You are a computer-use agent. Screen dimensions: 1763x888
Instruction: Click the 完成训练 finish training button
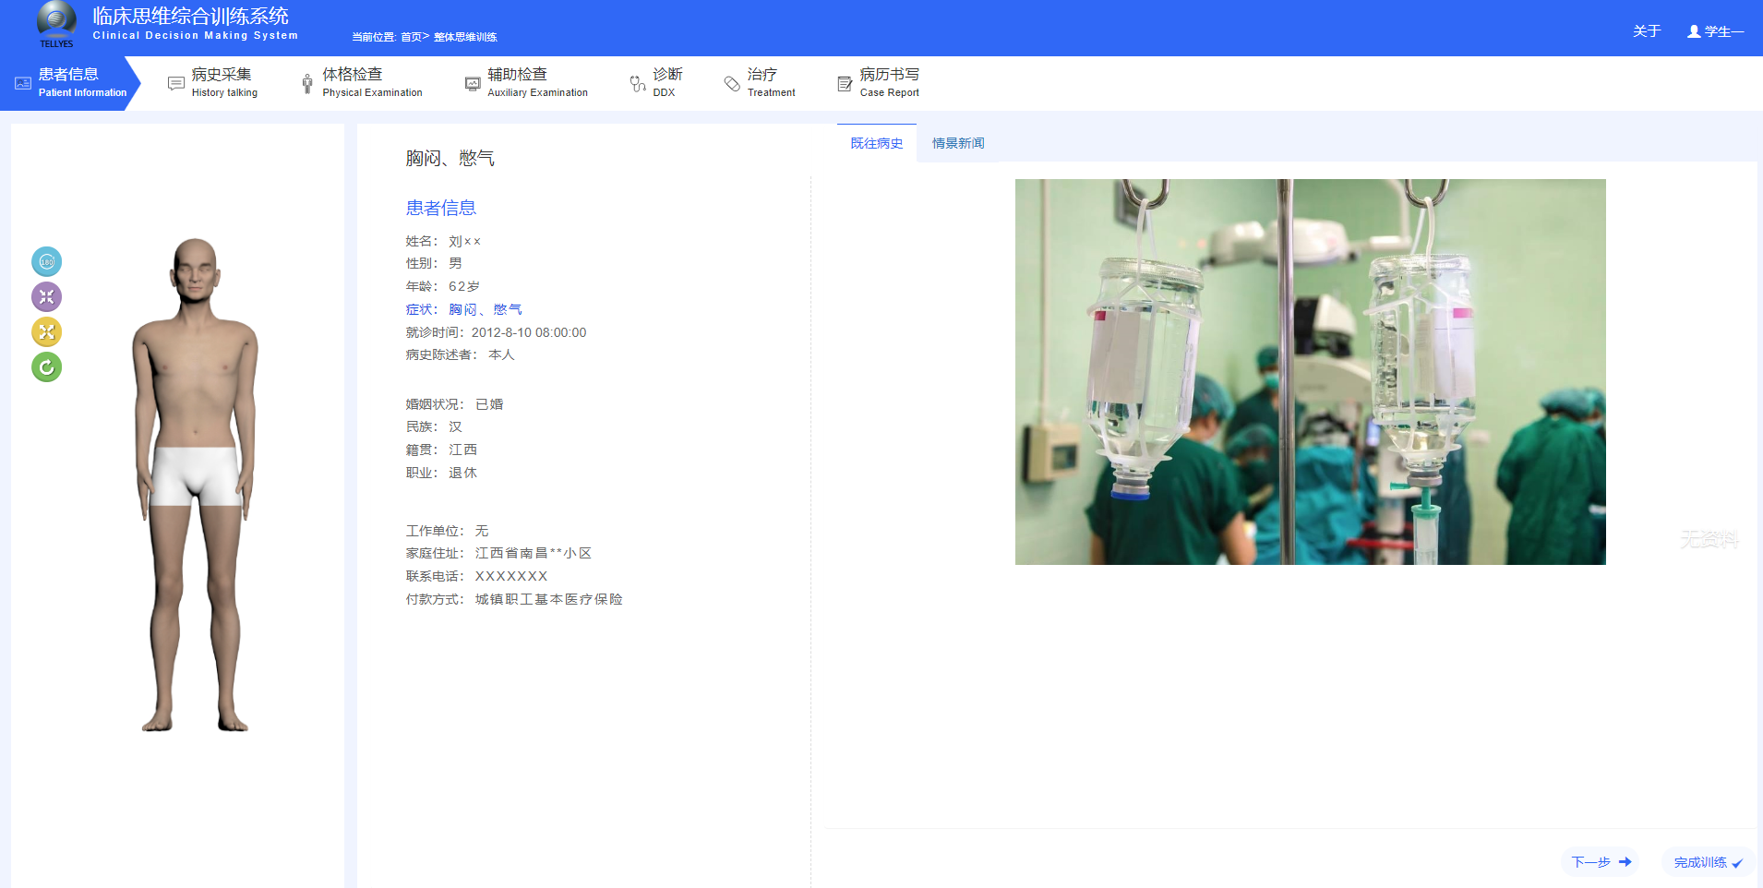1708,862
